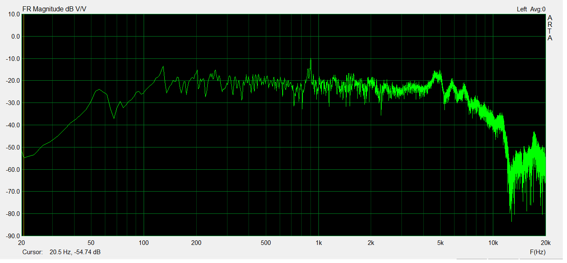This screenshot has width=567, height=263.
Task: Click the 'Avg:0' averaging readout
Action: point(538,9)
